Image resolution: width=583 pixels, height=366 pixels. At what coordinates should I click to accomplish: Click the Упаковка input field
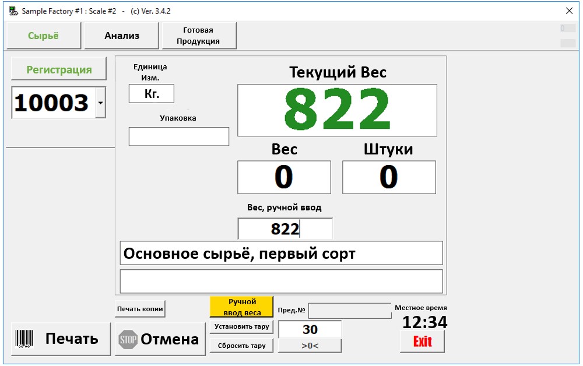[179, 136]
